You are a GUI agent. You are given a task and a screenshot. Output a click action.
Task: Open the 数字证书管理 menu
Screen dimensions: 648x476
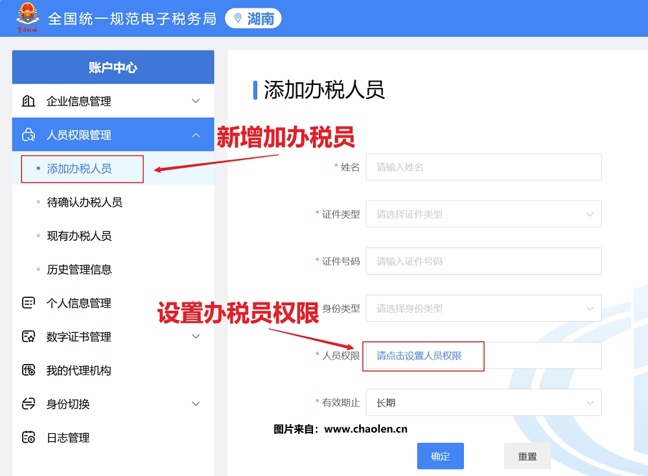coord(113,336)
